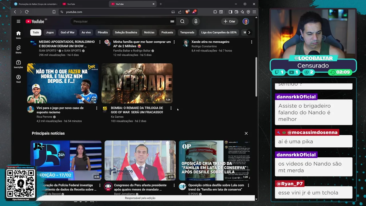
Task: Open Brave Shields lion icon
Action: click(187, 12)
